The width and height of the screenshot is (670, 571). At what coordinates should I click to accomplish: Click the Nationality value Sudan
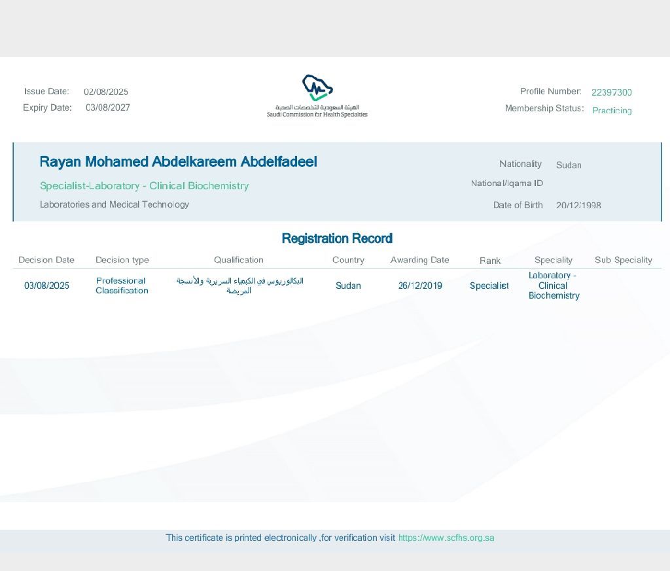coord(569,165)
